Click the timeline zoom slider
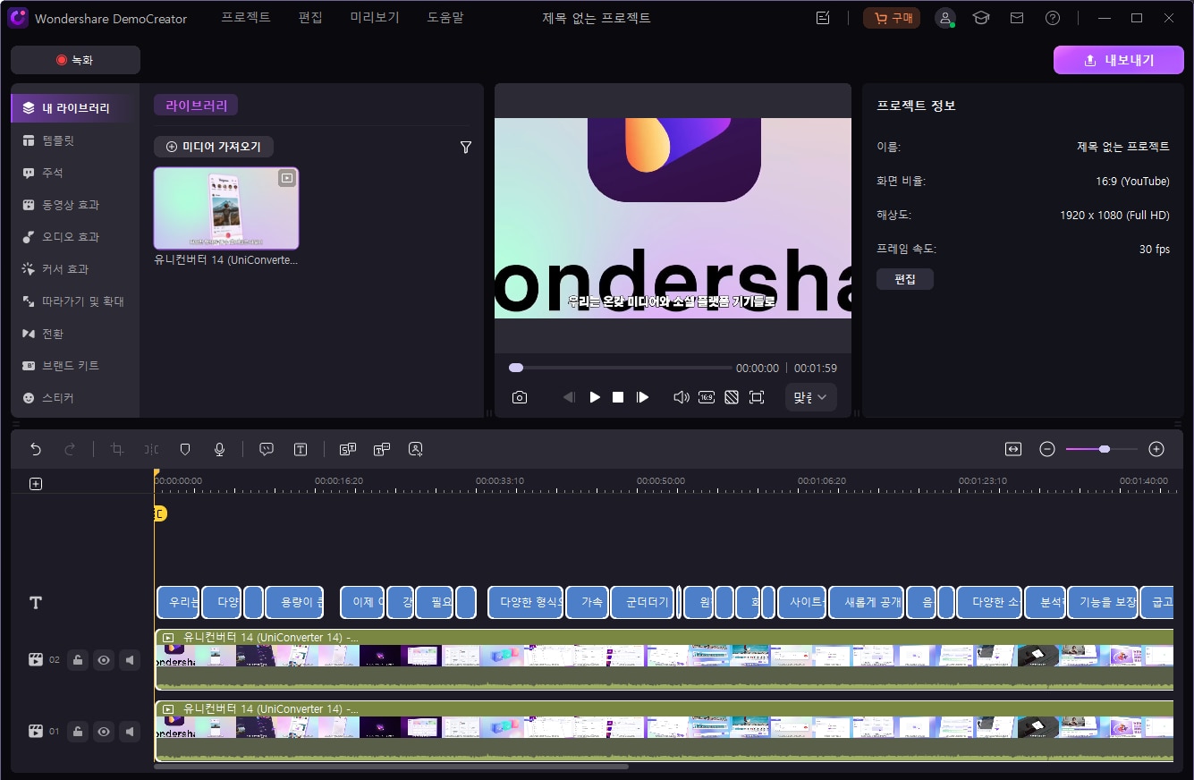The image size is (1194, 780). click(1102, 449)
